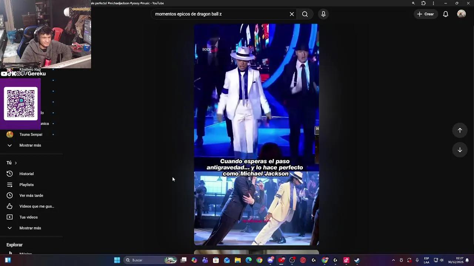
Task: Start voice search with the microphone icon
Action: [323, 14]
